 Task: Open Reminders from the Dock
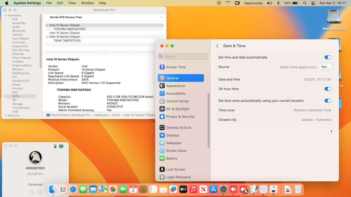(153, 190)
